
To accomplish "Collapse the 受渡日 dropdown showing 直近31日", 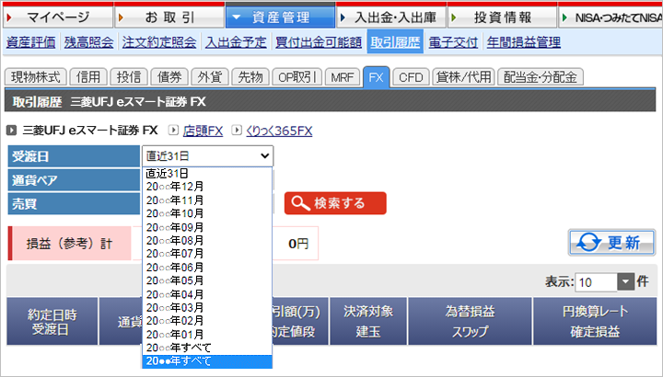I will (x=207, y=155).
